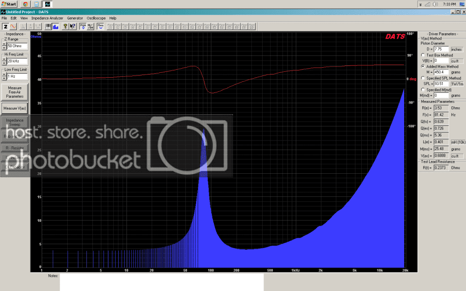The width and height of the screenshot is (466, 291).
Task: Click the R(e) value 3.53
Action: click(x=441, y=108)
